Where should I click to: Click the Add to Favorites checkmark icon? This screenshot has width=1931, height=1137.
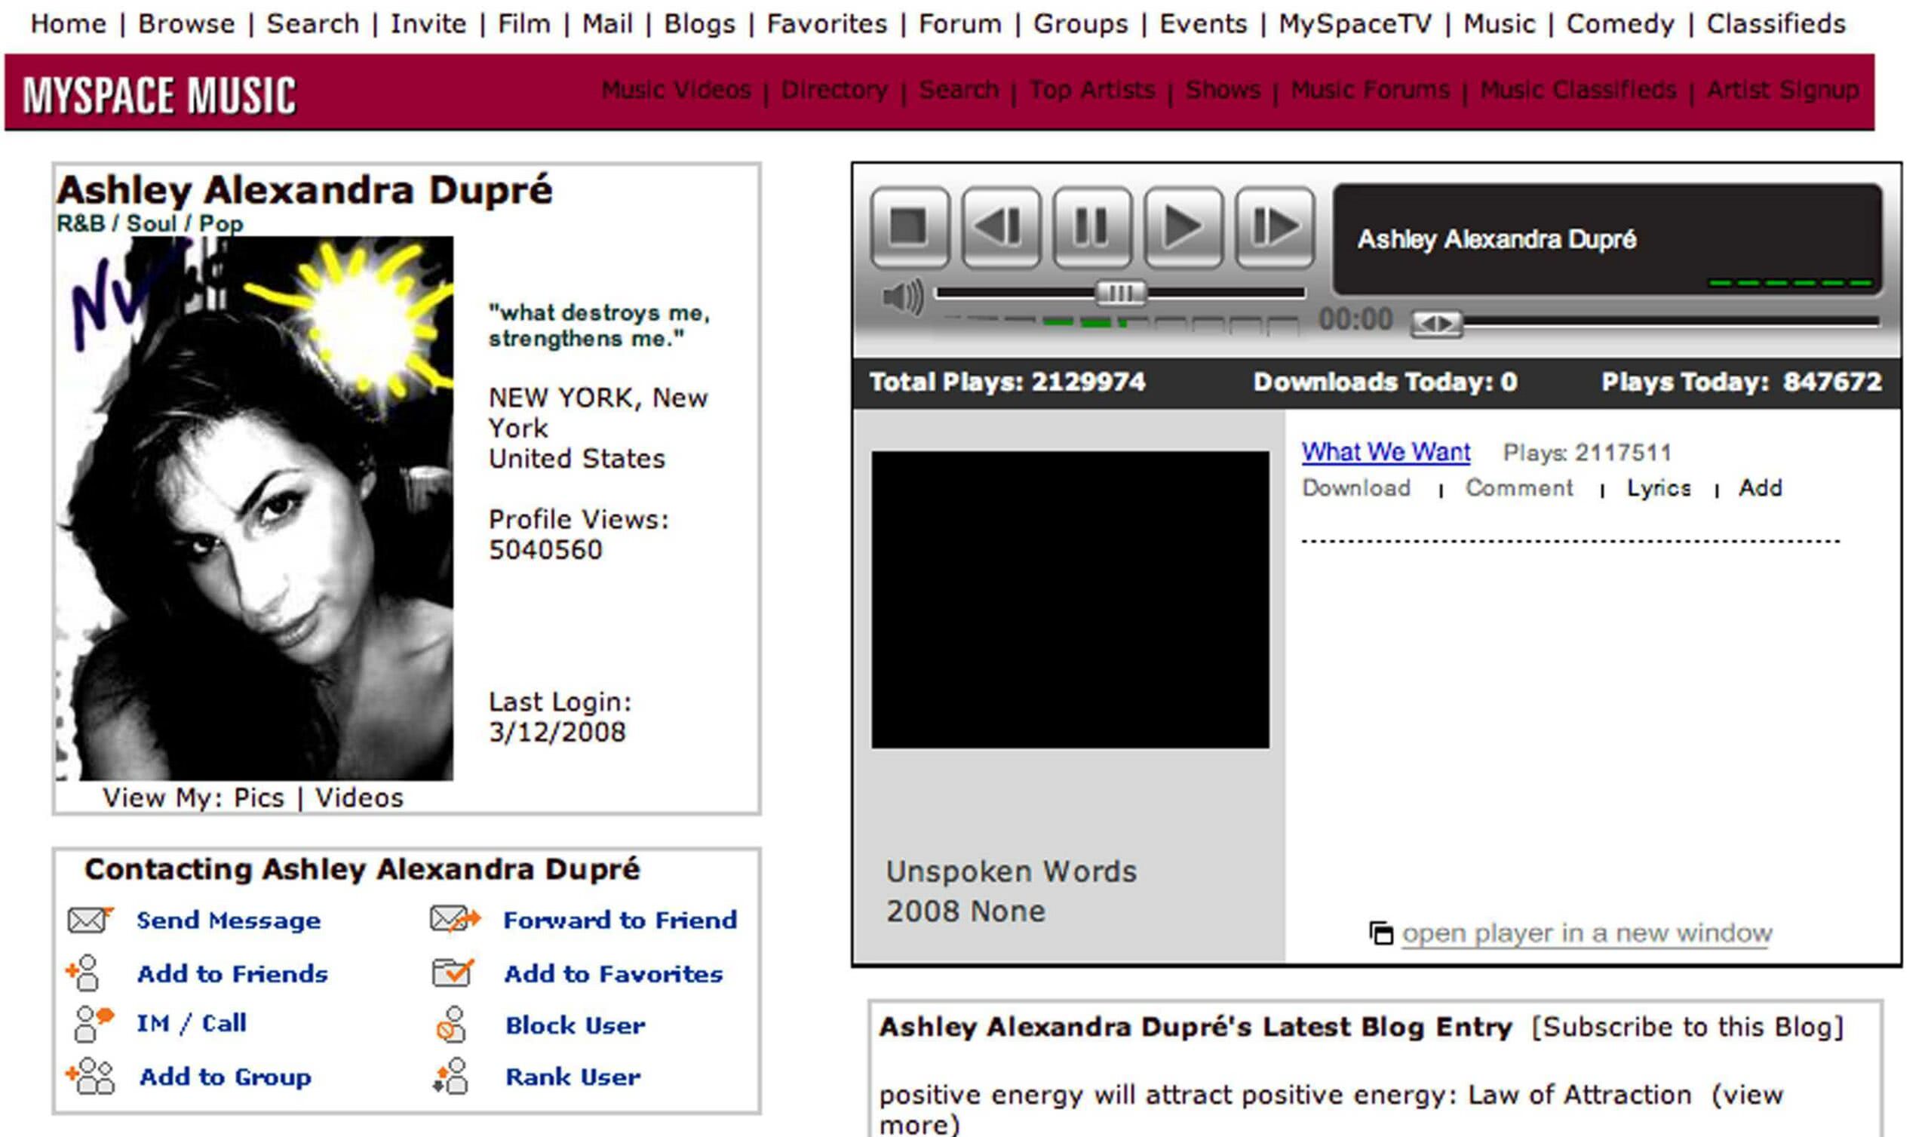(x=453, y=973)
